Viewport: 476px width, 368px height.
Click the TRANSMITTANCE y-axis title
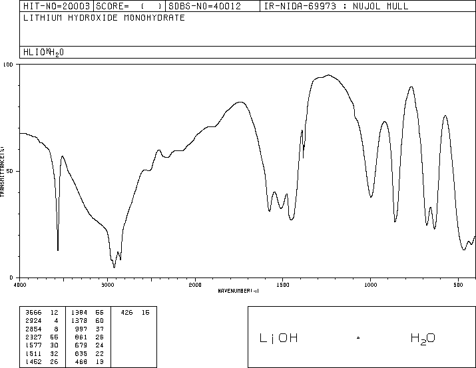coord(3,171)
